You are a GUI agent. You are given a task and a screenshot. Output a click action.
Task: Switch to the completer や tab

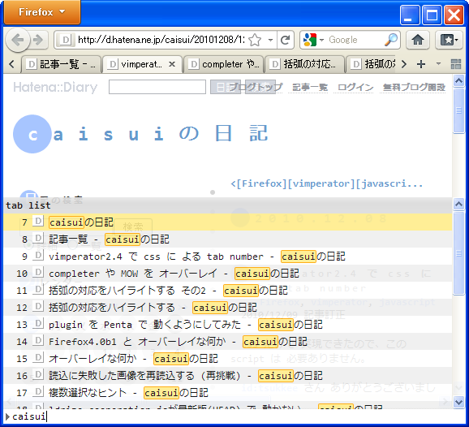click(x=223, y=64)
